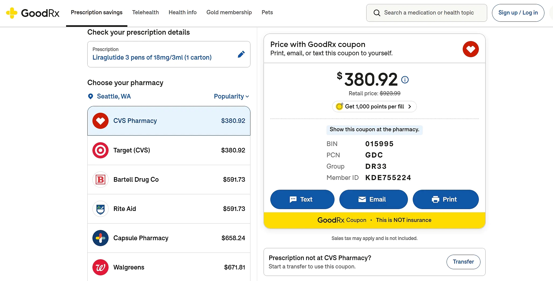Print the coupon
Image resolution: width=553 pixels, height=281 pixels.
[x=446, y=199]
